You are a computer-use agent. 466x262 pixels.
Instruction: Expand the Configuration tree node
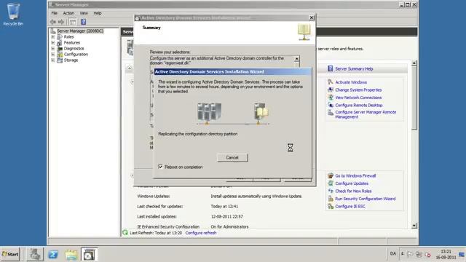(53, 55)
